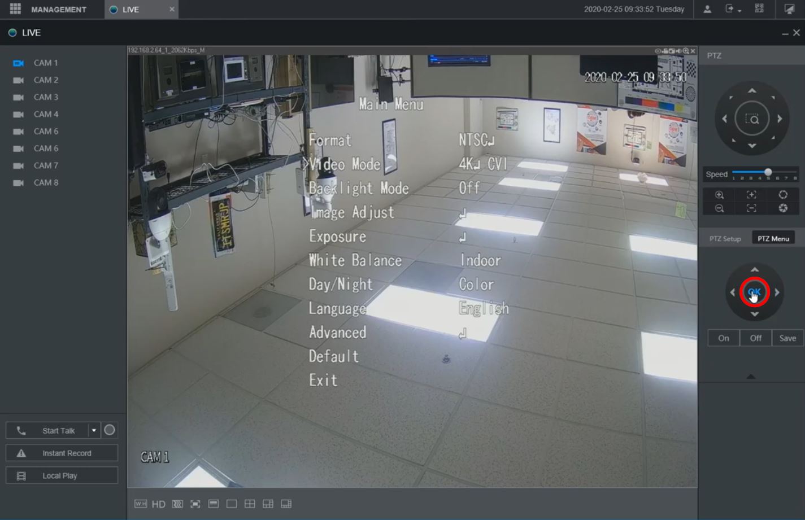Expand the Start Talk dropdown arrow
Screen dimensions: 805x520
94,430
